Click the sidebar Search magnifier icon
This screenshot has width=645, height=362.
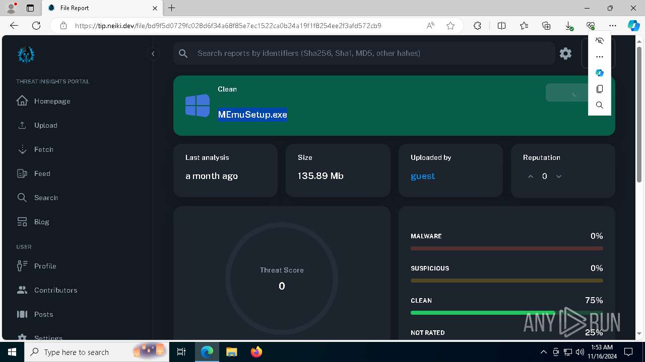tap(22, 198)
